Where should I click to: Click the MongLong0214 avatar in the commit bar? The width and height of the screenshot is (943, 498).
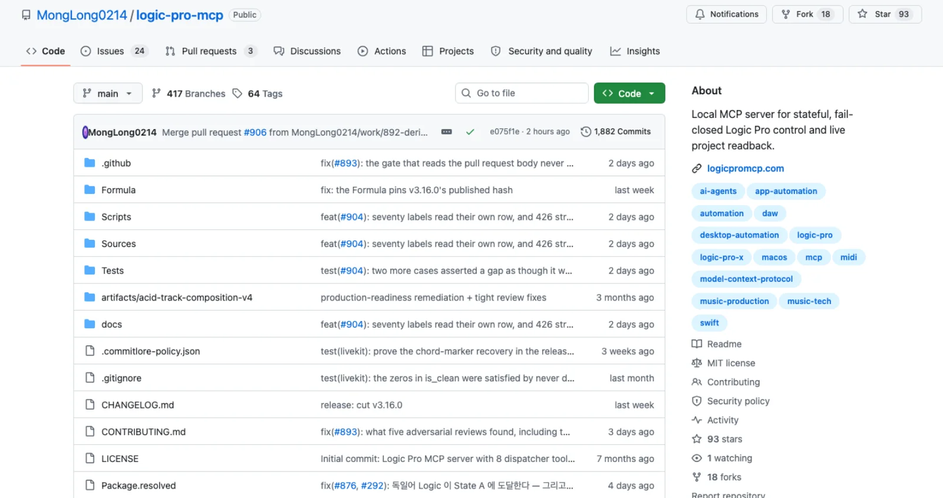coord(85,132)
